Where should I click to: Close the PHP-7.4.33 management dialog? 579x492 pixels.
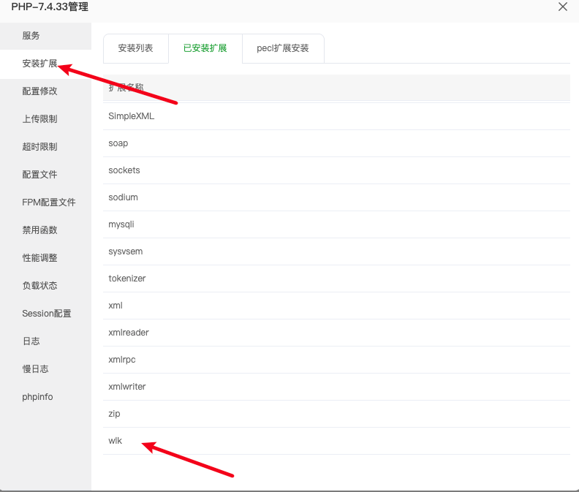[562, 7]
